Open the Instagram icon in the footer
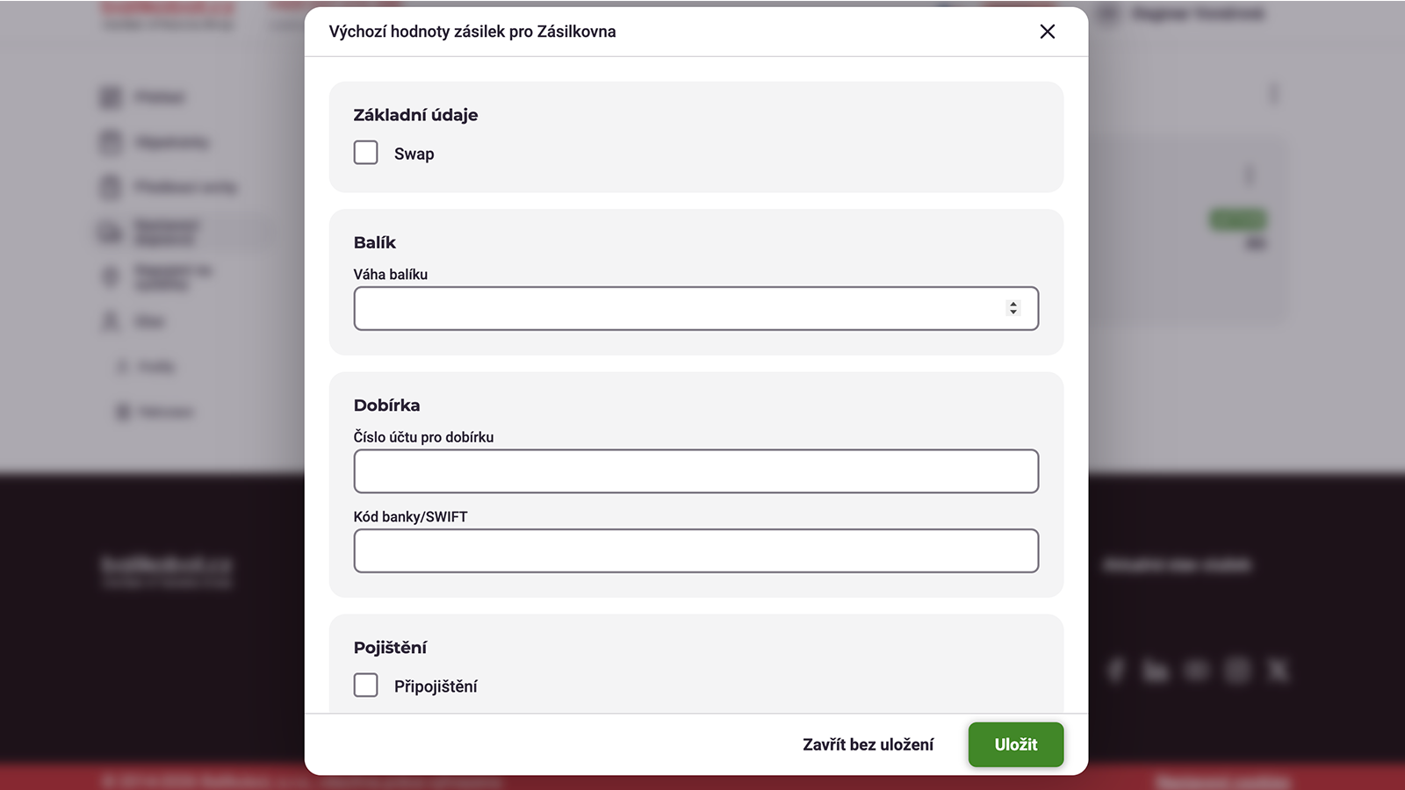This screenshot has height=790, width=1405. point(1237,671)
